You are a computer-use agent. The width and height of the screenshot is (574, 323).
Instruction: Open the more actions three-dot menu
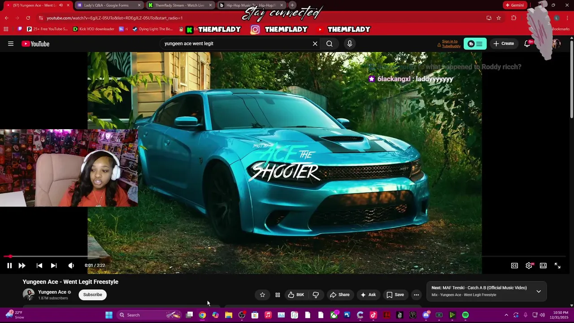coord(416,295)
